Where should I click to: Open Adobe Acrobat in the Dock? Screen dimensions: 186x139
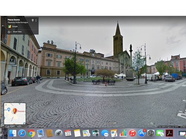pyautogui.click(x=169, y=133)
